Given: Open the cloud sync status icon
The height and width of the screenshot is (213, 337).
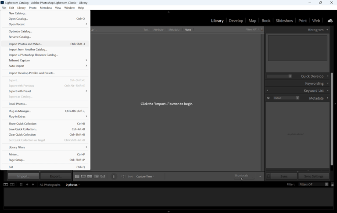Looking at the screenshot, I should tap(330, 21).
